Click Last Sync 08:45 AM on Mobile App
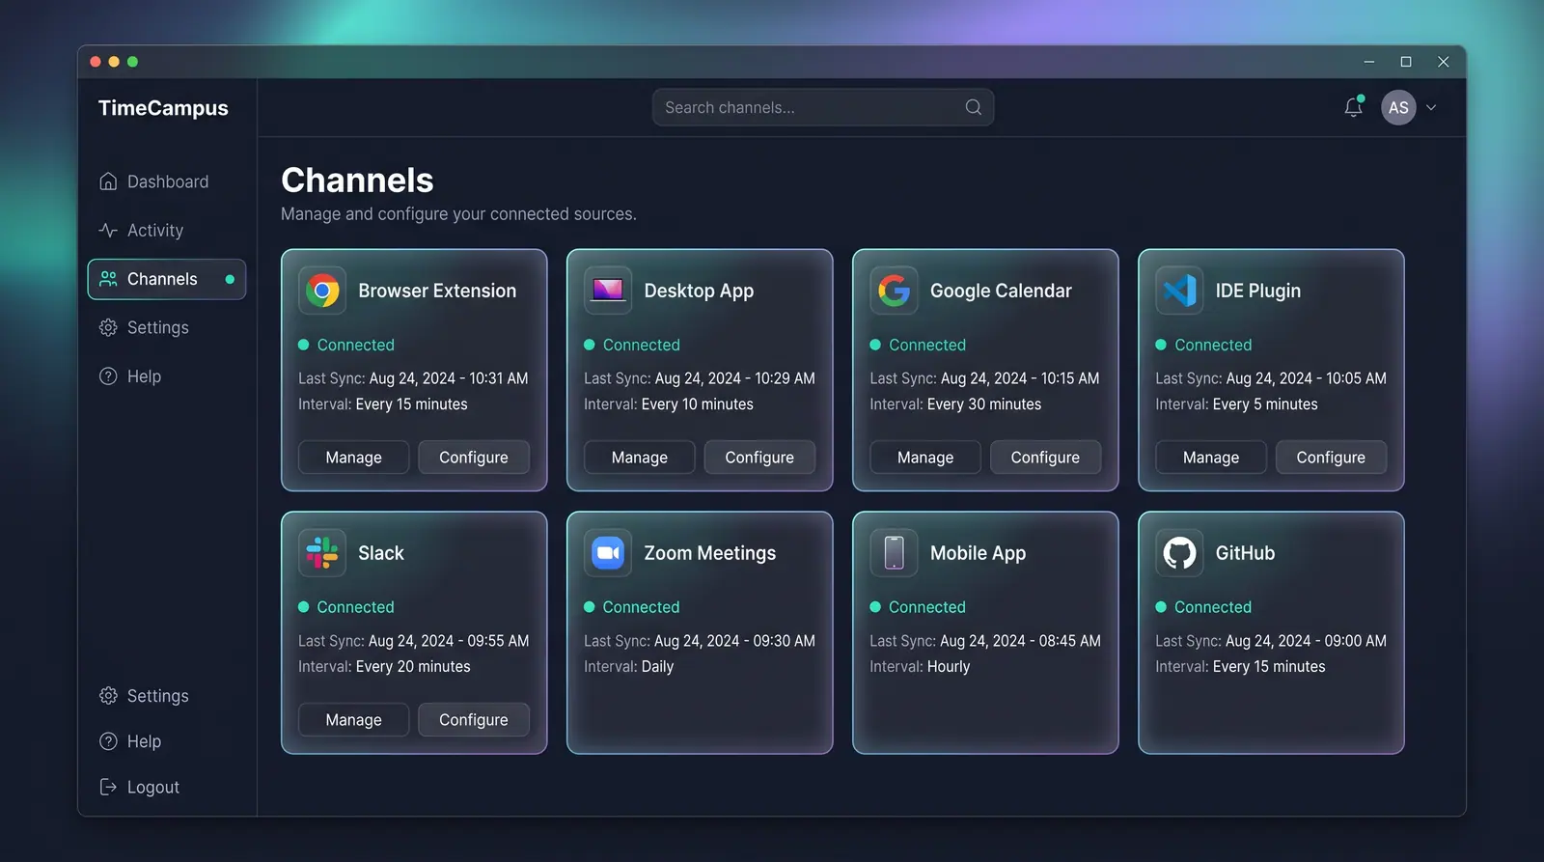 (x=985, y=641)
